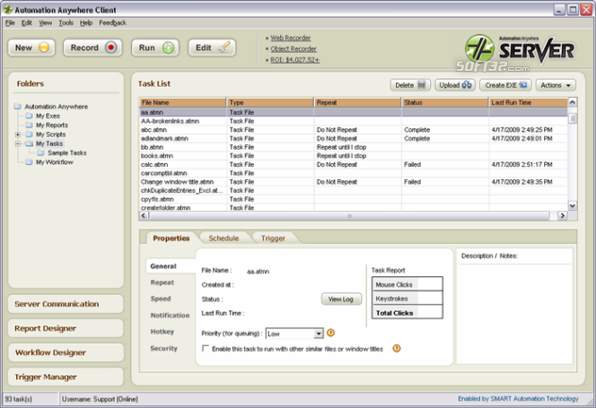The image size is (596, 408).
Task: Click horizontal scroll left arrow
Action: pyautogui.click(x=144, y=216)
